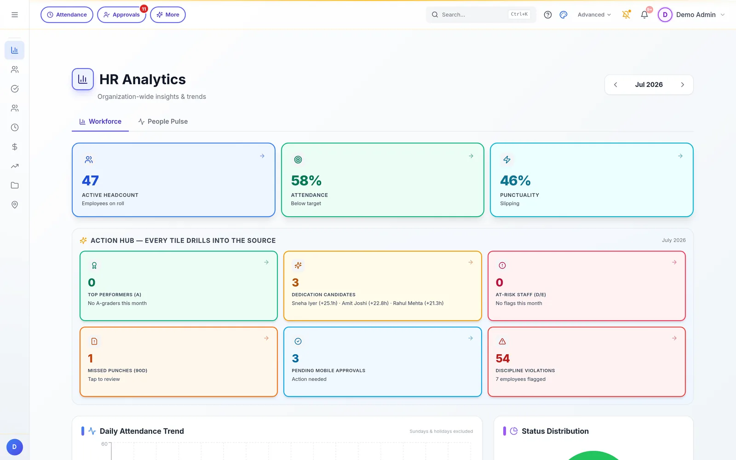Go to next month arrow
The height and width of the screenshot is (460, 736).
(682, 85)
